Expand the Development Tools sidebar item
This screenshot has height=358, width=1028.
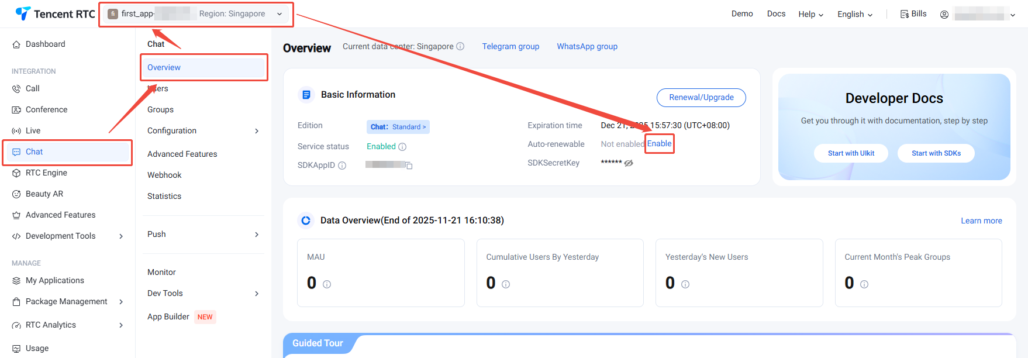tap(121, 236)
